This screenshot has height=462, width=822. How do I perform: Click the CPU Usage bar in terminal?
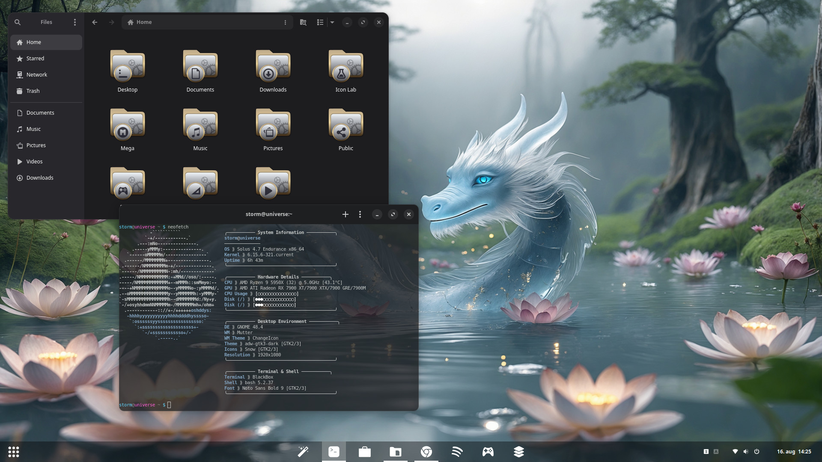pyautogui.click(x=277, y=294)
